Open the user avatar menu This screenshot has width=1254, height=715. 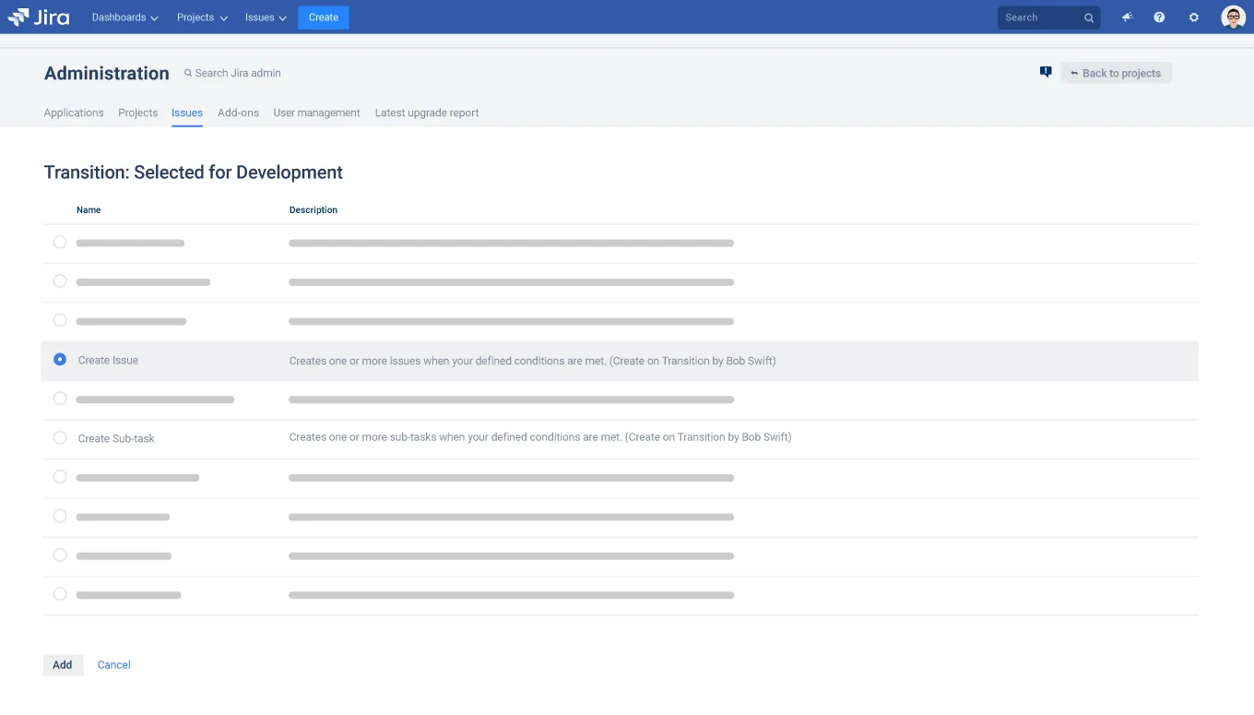1233,18
